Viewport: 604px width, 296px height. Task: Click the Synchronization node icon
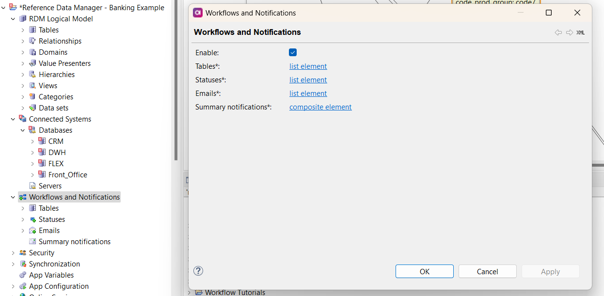[23, 264]
